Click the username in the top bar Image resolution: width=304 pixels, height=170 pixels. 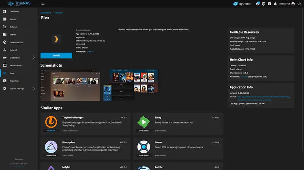[285, 4]
